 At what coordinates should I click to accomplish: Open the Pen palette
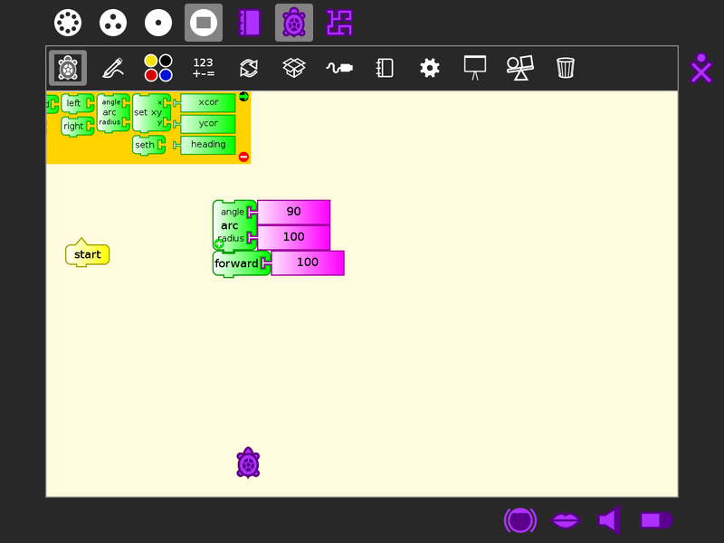113,68
